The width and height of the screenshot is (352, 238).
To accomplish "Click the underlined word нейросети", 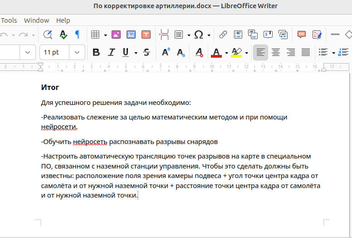I will coord(59,127).
